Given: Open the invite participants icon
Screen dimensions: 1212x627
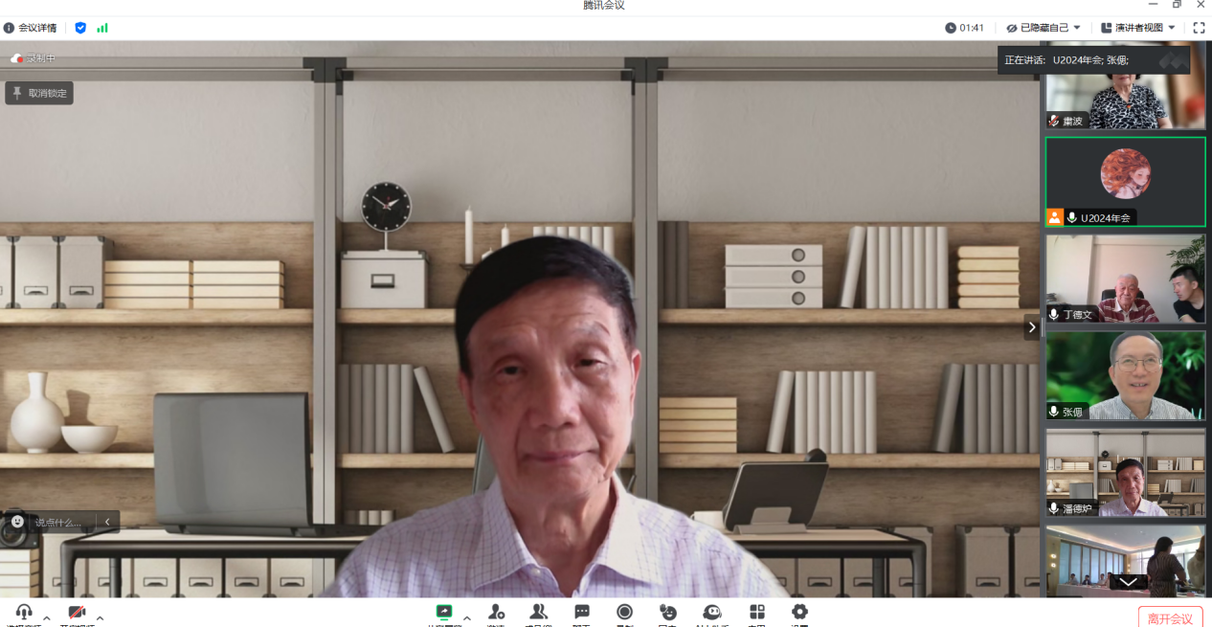Looking at the screenshot, I should [x=496, y=613].
